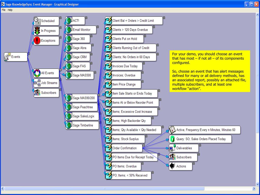Click lightning icon for PO Items; Overdue
Image resolution: width=260 pixels, height=195 pixels.
(109, 166)
